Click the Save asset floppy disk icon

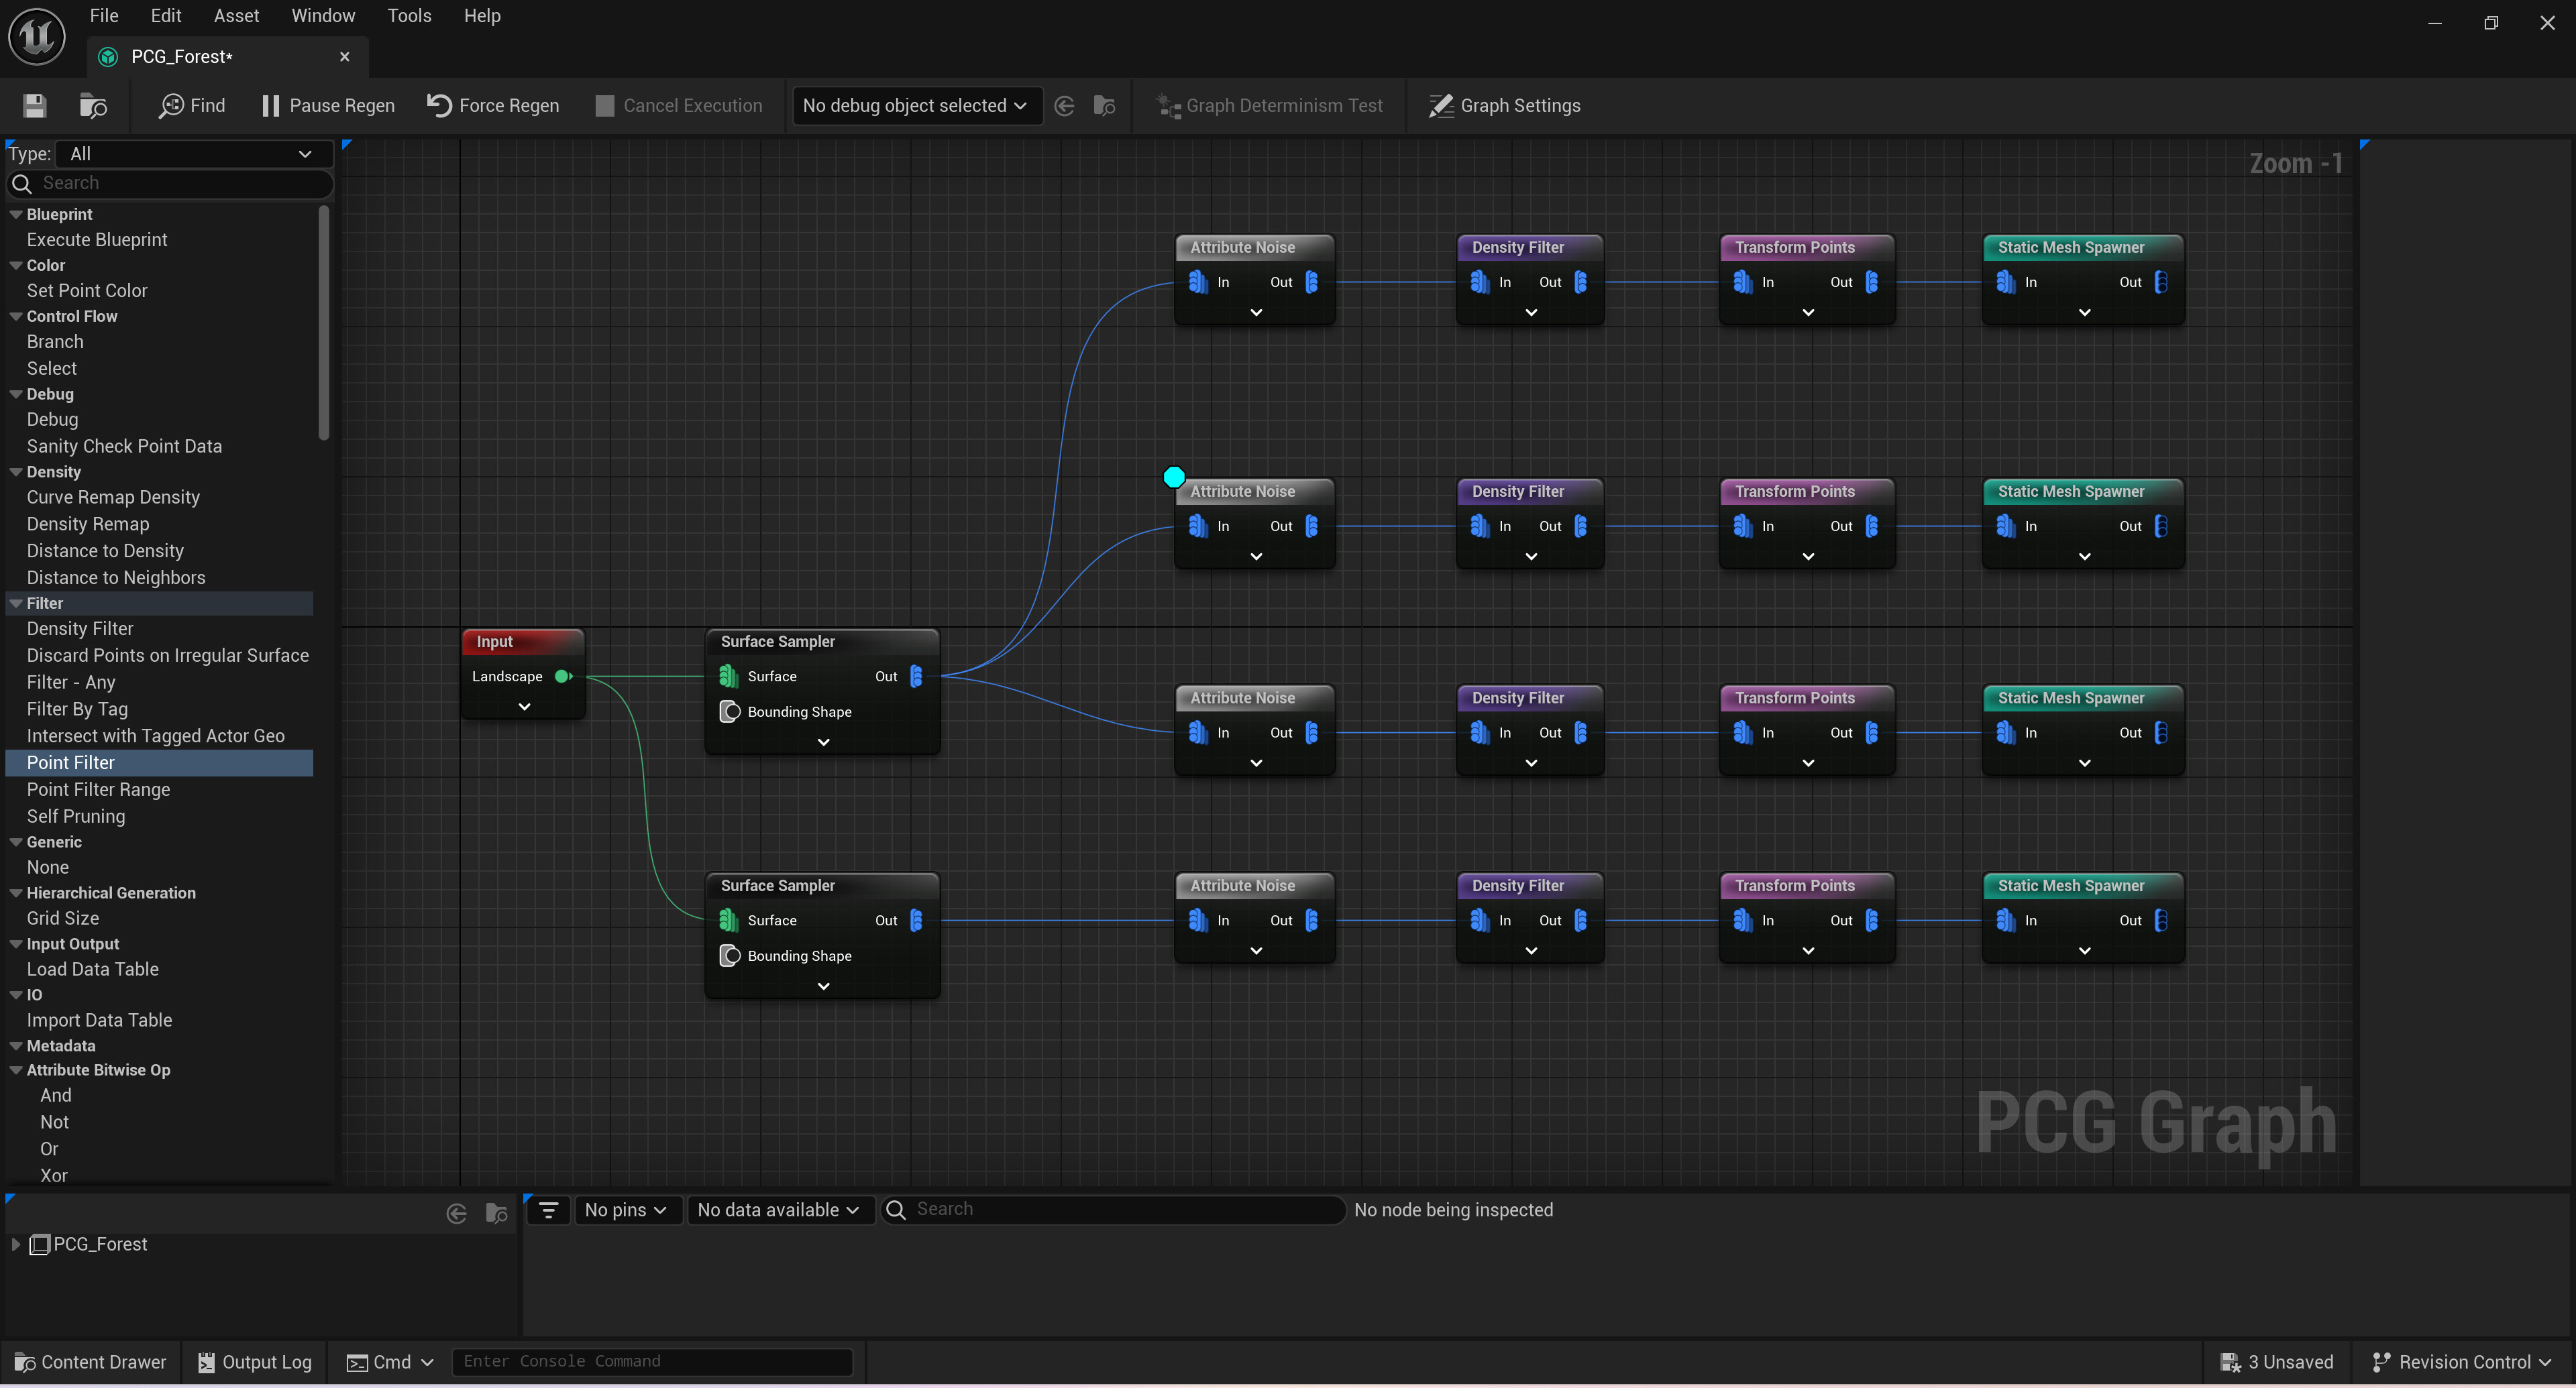[x=35, y=106]
